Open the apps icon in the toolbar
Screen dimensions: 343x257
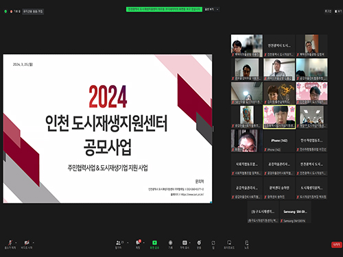[x=213, y=243]
